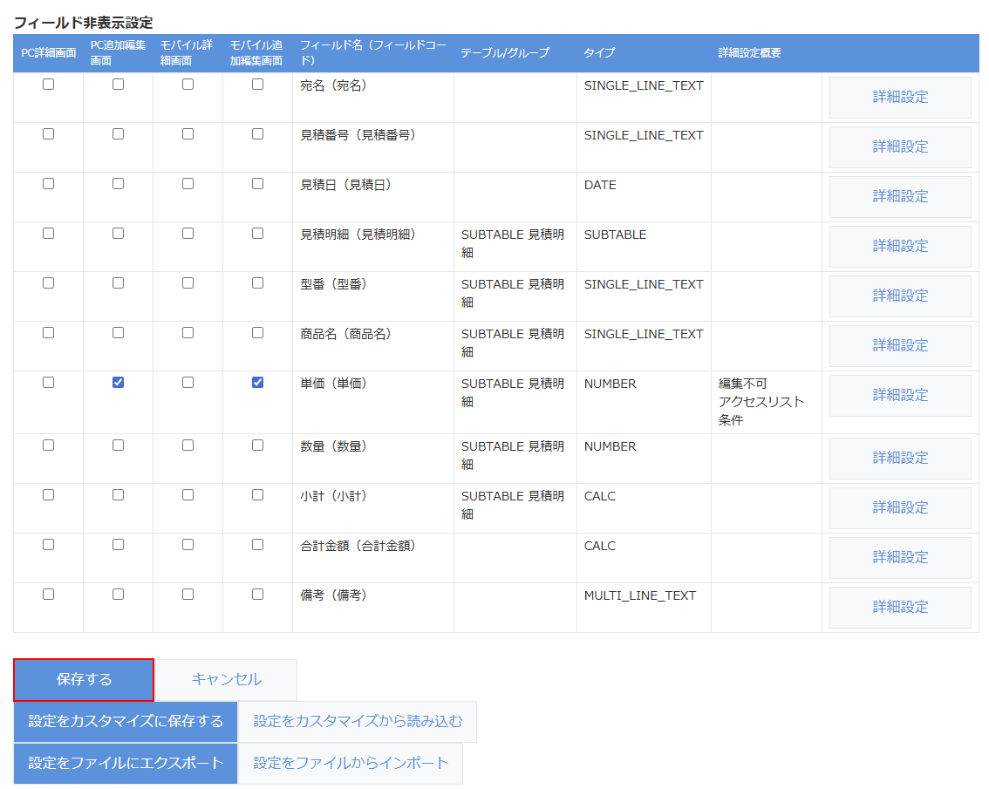Check モバイル追加編集画面 box for 備考 row
Image resolution: width=989 pixels, height=789 pixels.
point(257,594)
